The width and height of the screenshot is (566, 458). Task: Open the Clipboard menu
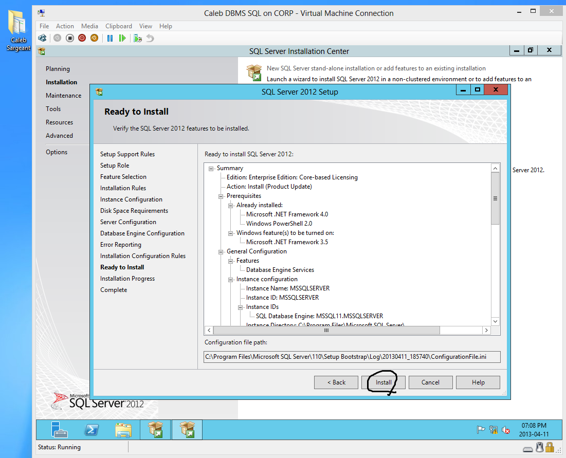pyautogui.click(x=118, y=26)
